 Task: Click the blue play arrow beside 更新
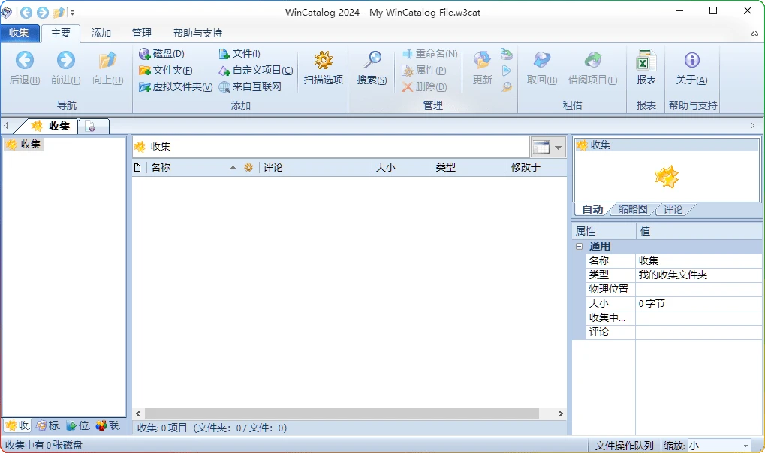[x=507, y=70]
